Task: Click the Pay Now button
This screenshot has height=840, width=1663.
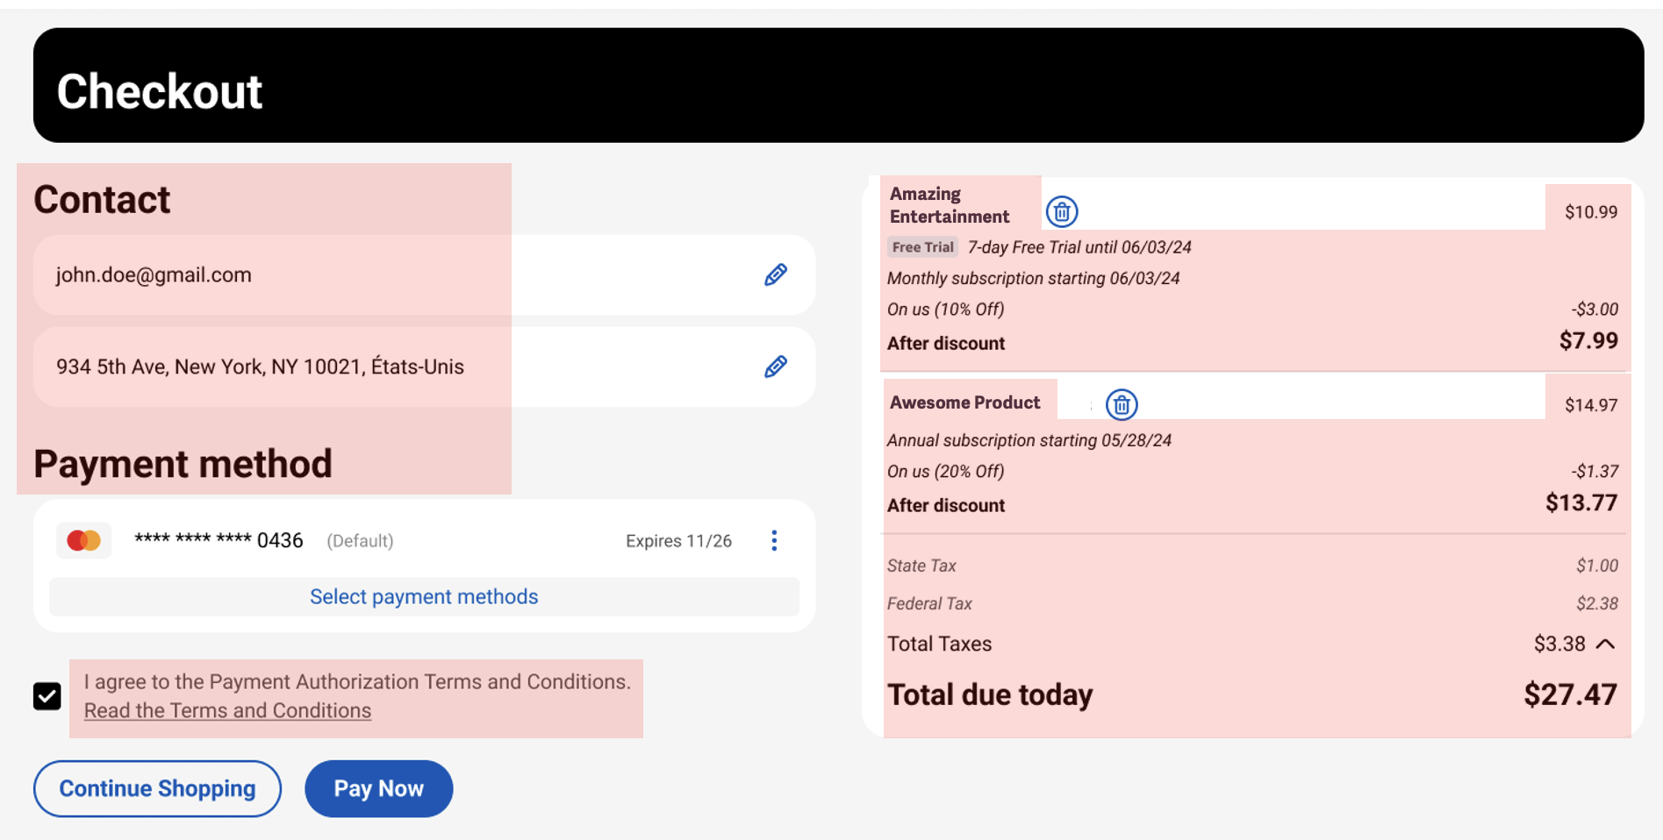Action: tap(379, 788)
